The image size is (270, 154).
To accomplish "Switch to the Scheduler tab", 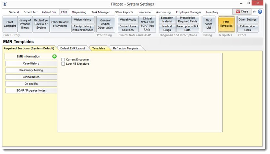I will pyautogui.click(x=30, y=12).
